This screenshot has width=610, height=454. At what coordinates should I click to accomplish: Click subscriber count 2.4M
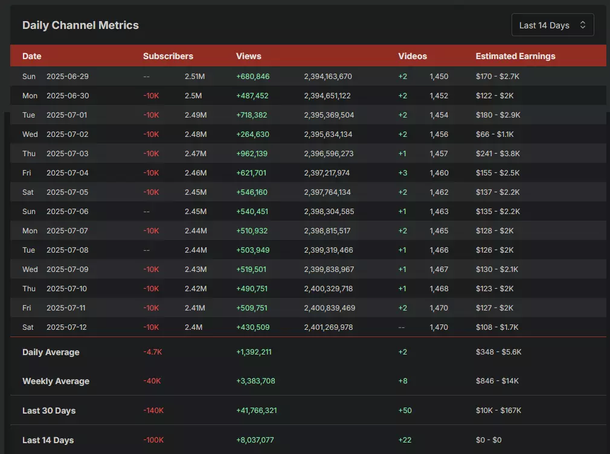193,327
